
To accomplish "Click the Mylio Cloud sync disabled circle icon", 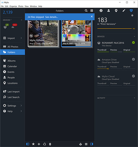I will tap(133, 76).
